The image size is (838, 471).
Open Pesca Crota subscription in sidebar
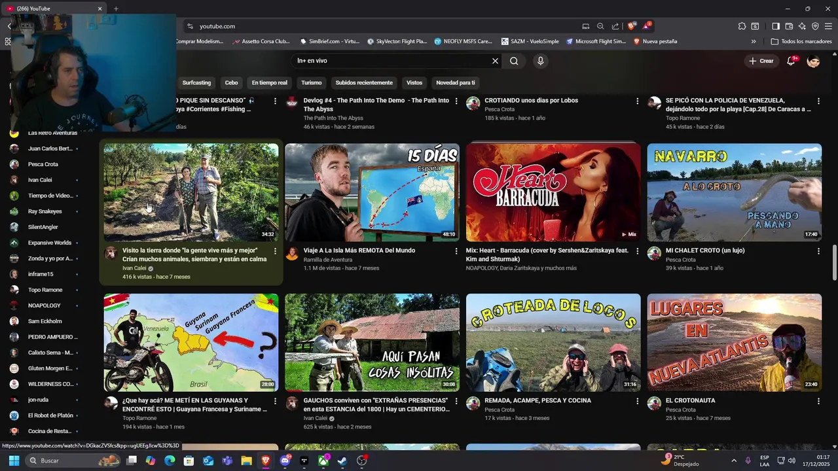pyautogui.click(x=43, y=164)
